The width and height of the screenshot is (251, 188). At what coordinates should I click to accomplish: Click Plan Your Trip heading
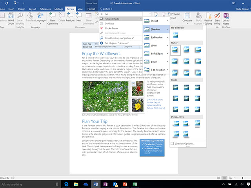(95, 121)
